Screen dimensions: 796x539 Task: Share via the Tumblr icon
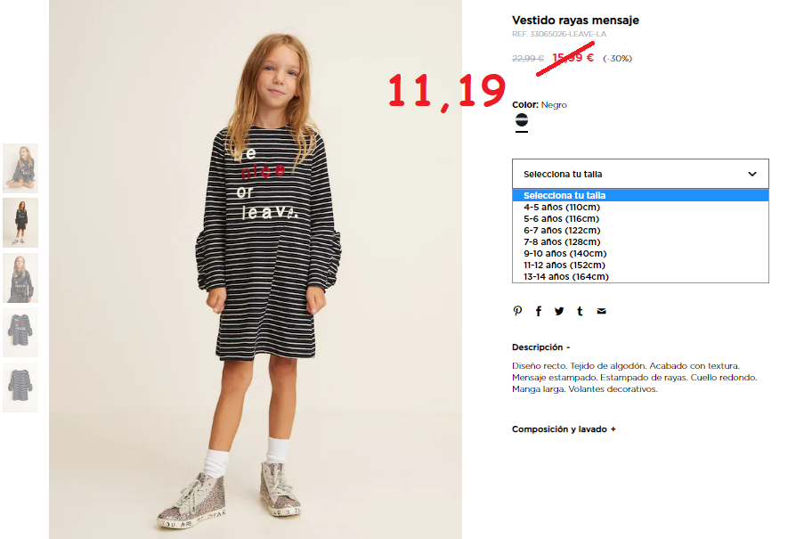[580, 311]
